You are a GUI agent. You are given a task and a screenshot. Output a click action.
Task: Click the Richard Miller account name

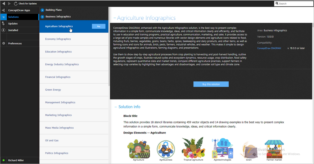point(16,160)
